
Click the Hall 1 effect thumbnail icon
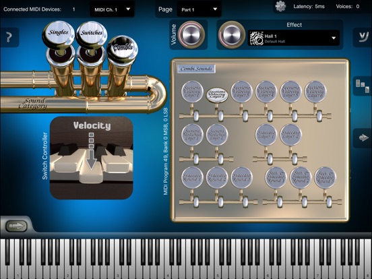(256, 38)
